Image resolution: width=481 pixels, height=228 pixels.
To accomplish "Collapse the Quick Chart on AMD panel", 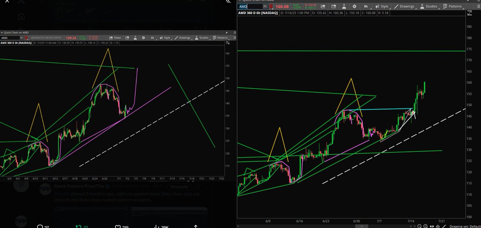I will 2,32.
